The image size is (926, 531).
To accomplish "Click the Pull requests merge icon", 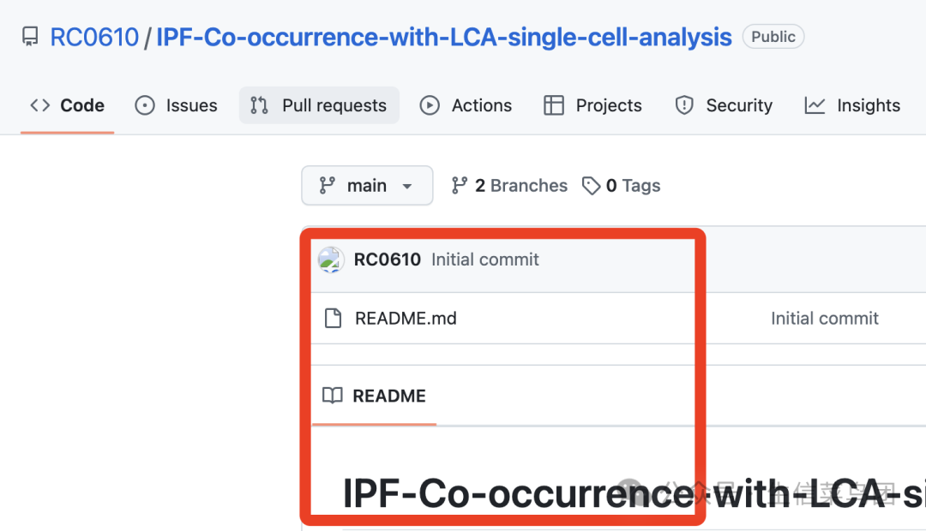I will 259,105.
